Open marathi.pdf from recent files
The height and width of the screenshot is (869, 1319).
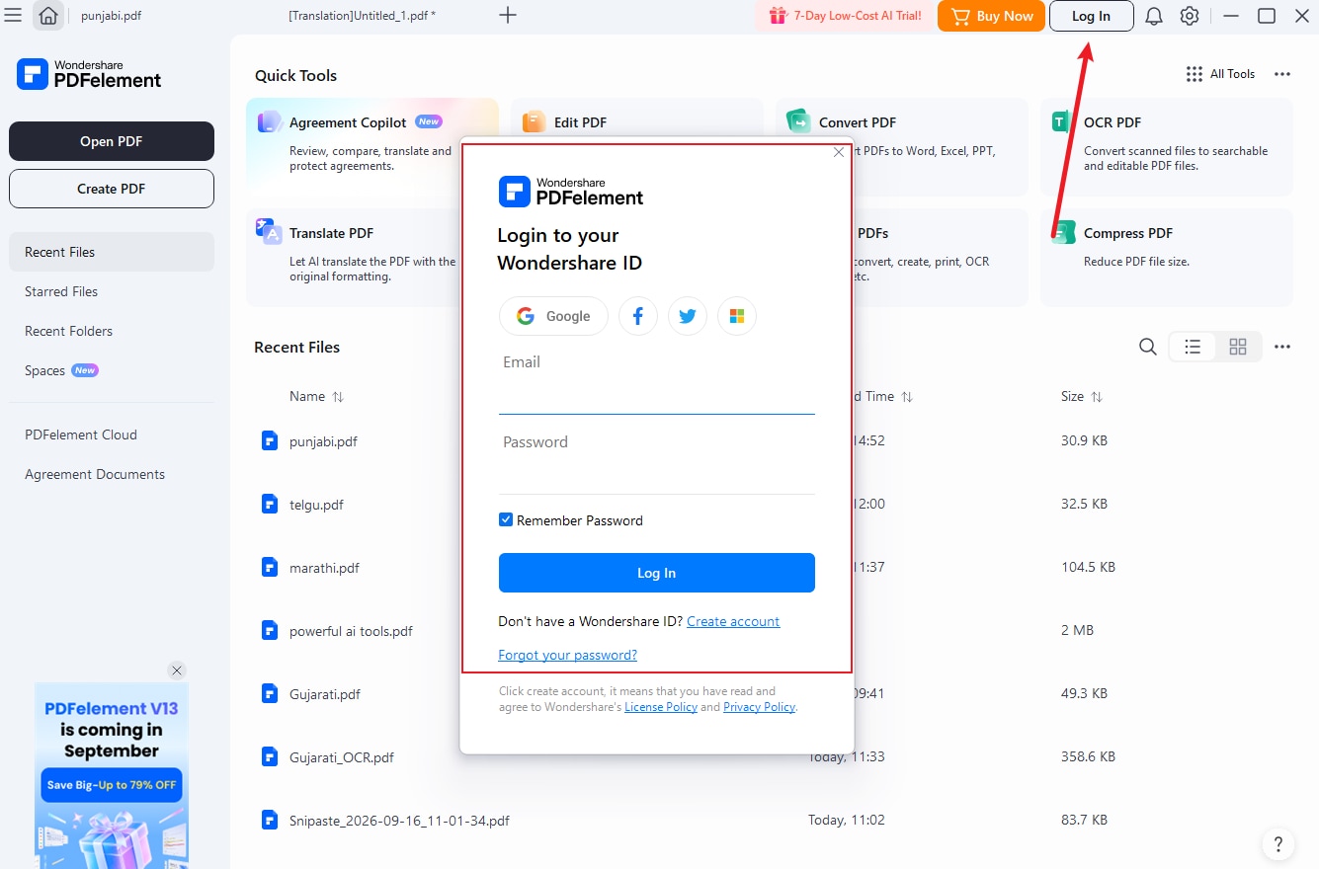pos(324,568)
